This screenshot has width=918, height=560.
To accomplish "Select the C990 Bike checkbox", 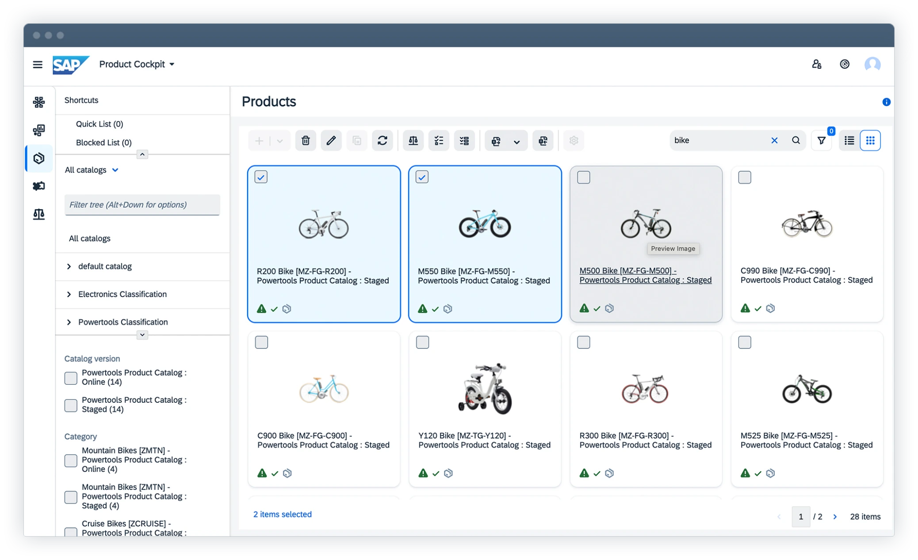I will (x=745, y=177).
